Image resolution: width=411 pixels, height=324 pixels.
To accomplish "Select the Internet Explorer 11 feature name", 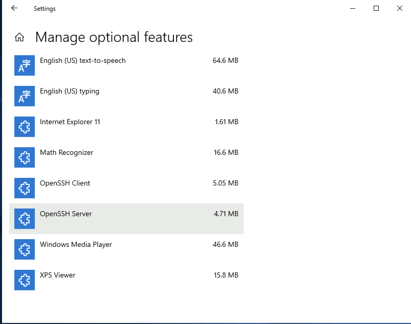I will click(70, 122).
